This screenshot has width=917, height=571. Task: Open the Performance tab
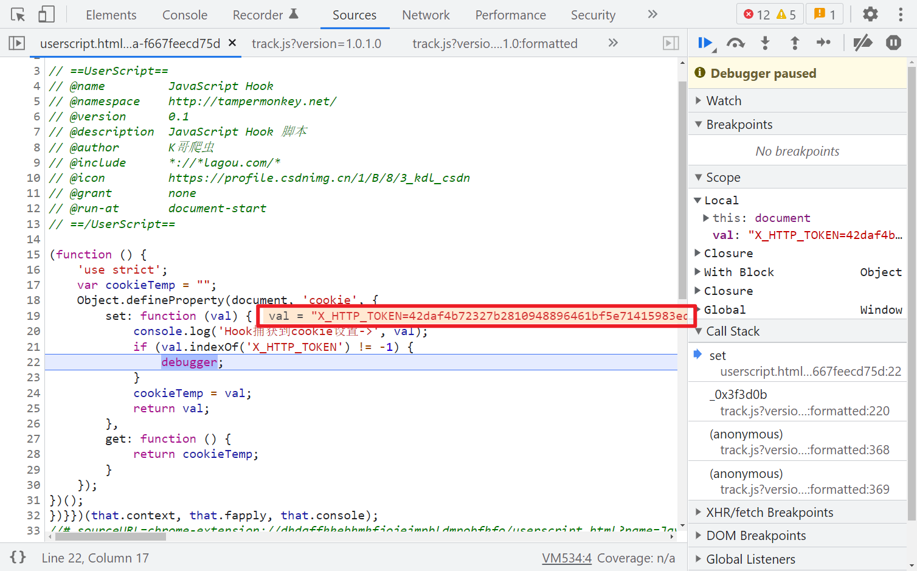click(x=511, y=15)
